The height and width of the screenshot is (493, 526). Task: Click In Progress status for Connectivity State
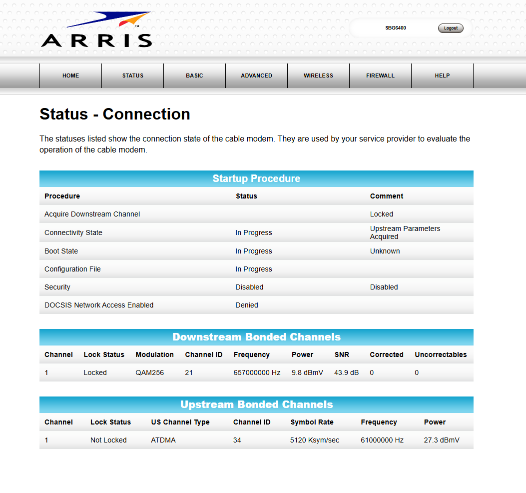coord(254,232)
